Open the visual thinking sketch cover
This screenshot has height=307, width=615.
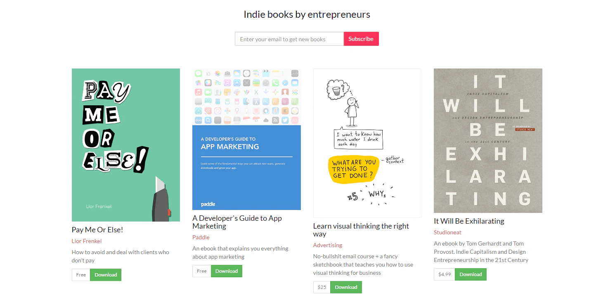pyautogui.click(x=367, y=143)
